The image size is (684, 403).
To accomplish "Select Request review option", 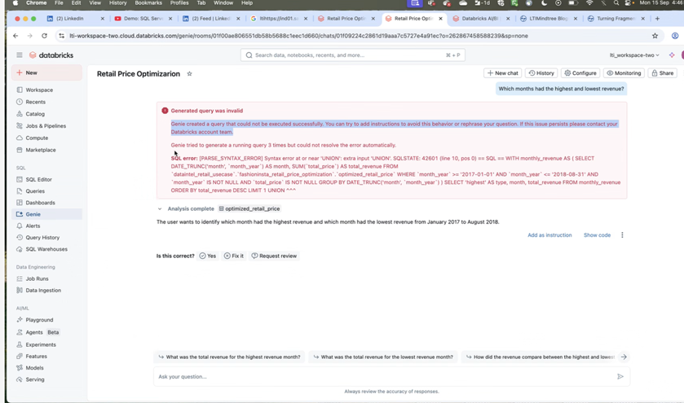I will 274,256.
